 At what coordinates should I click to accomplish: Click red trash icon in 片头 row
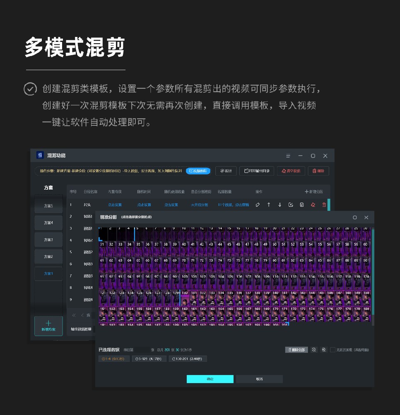pos(324,205)
